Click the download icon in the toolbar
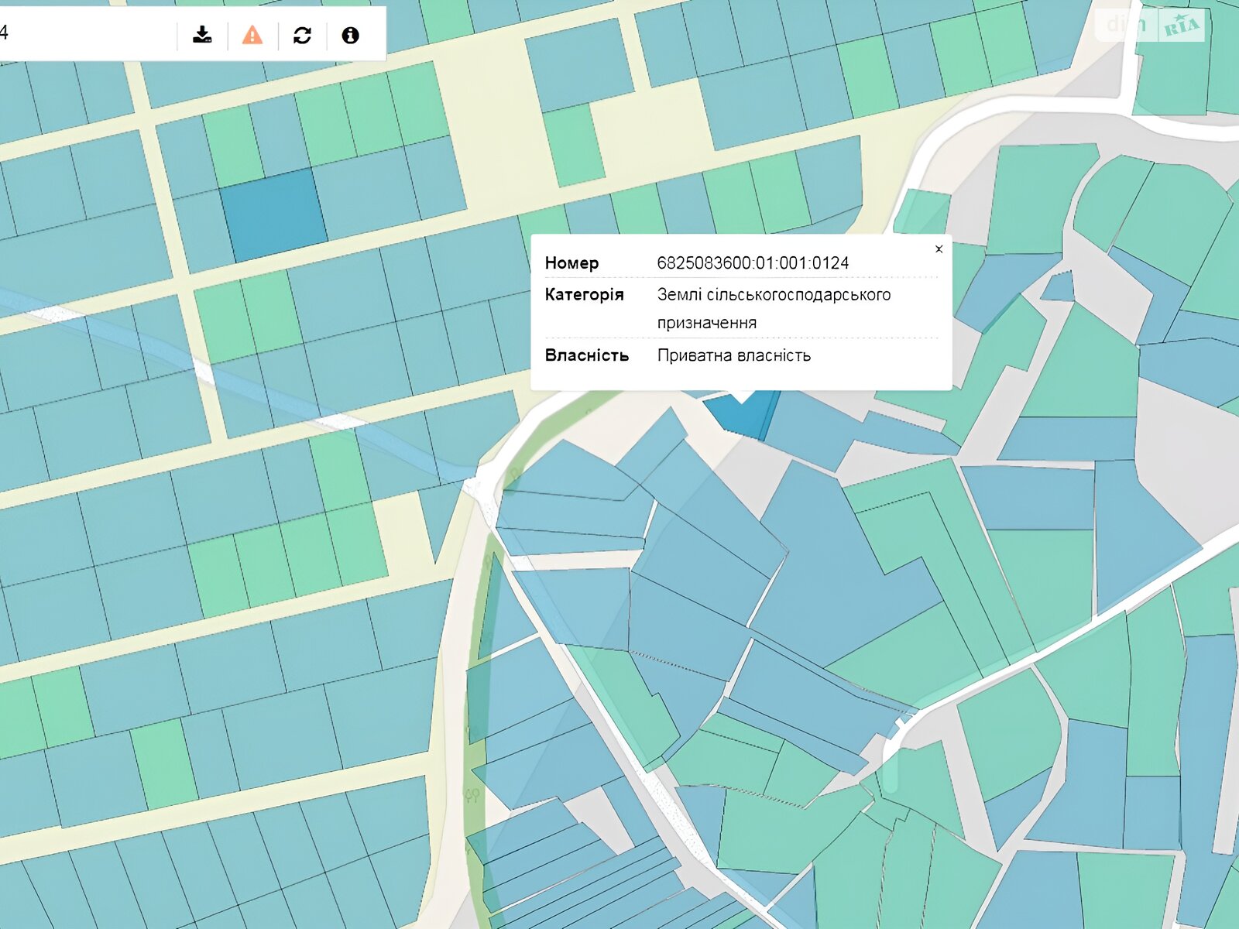 click(202, 35)
